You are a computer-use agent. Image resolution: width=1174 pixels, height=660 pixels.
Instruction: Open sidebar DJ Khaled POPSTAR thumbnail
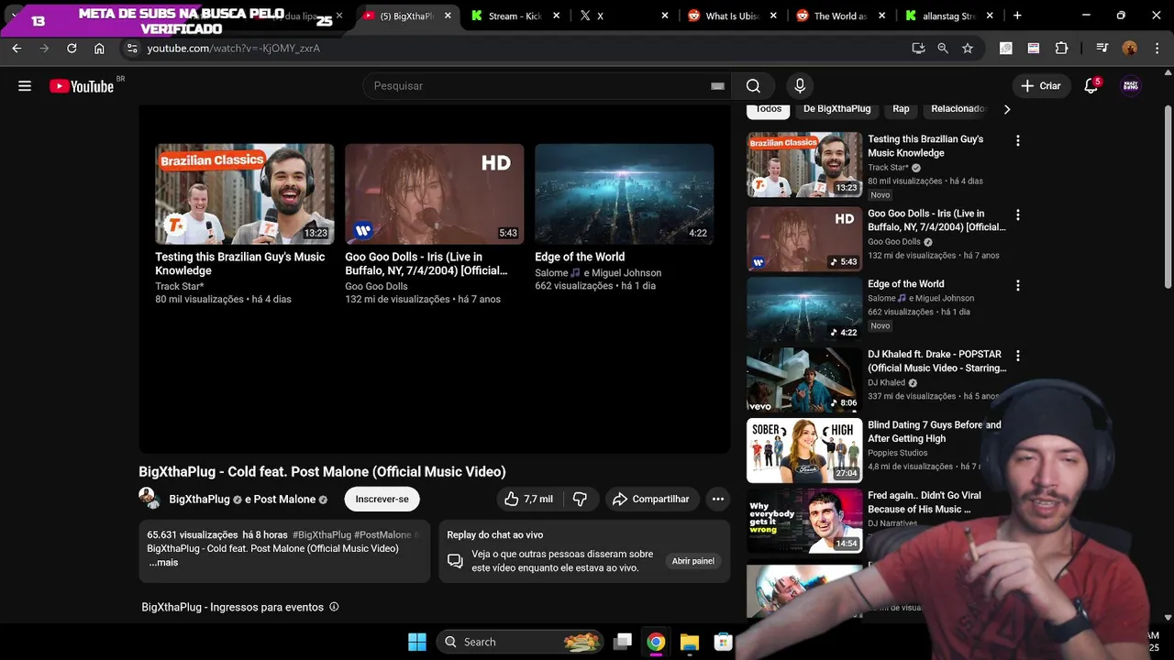click(804, 379)
